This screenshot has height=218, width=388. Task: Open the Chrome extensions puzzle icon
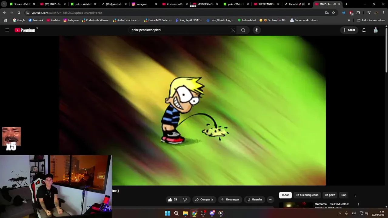coord(358,13)
